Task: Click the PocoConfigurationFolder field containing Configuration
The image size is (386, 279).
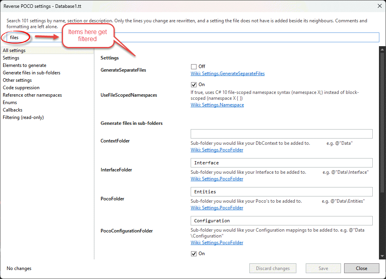Action: tap(281, 221)
